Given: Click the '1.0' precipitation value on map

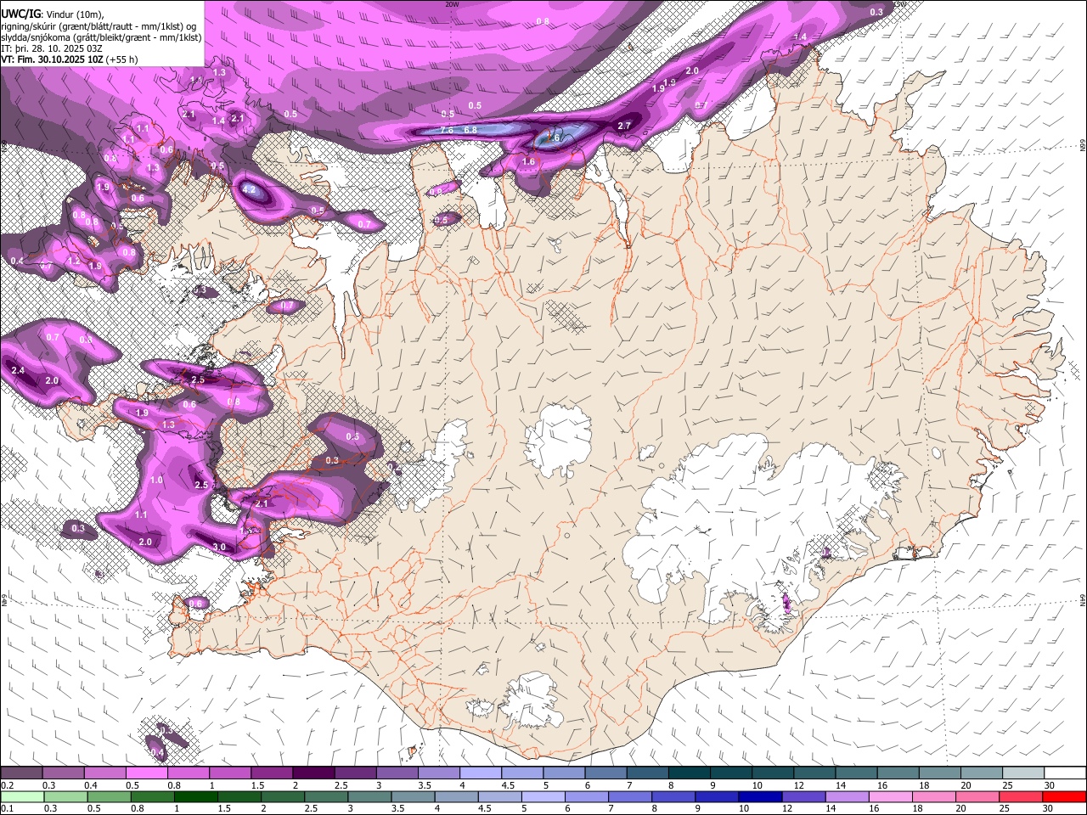Looking at the screenshot, I should [156, 481].
